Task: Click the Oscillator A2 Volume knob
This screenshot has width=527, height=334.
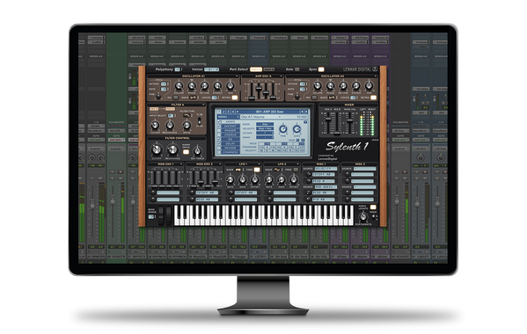Action: 318,86
